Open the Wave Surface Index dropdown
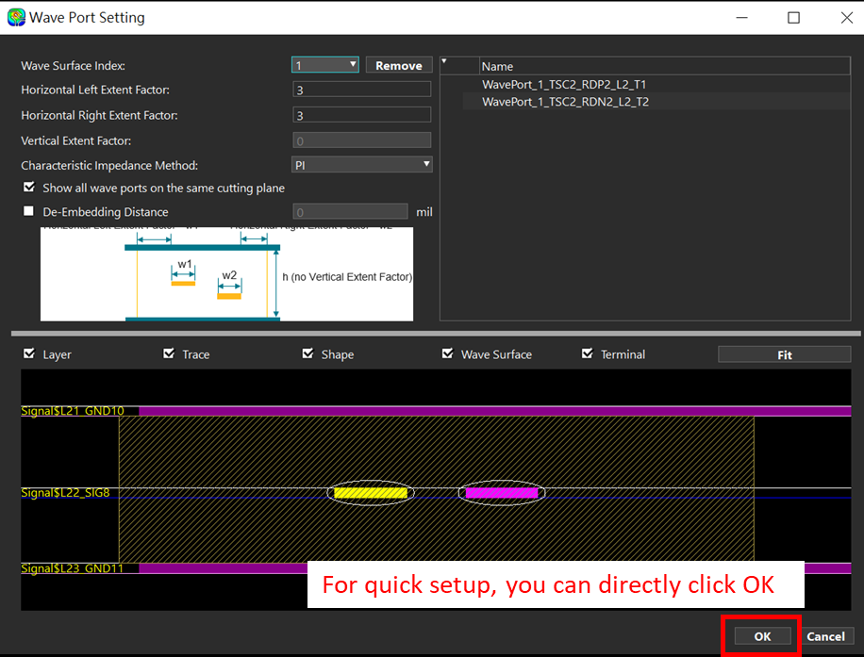This screenshot has width=864, height=657. [325, 65]
